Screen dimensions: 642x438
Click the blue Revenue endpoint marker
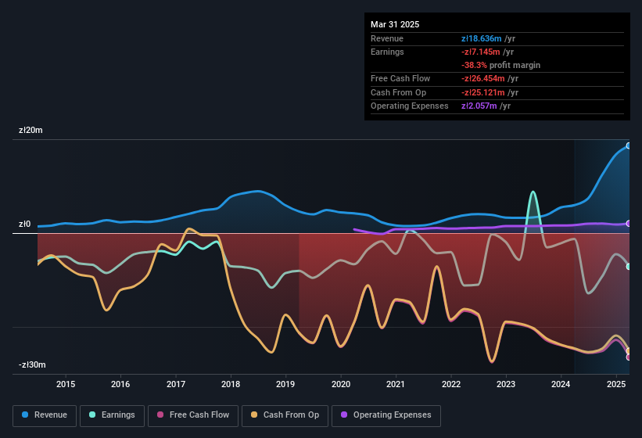[x=629, y=145]
